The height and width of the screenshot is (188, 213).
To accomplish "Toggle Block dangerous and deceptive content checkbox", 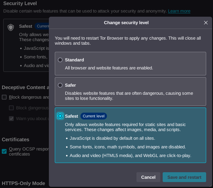I will click(4, 97).
